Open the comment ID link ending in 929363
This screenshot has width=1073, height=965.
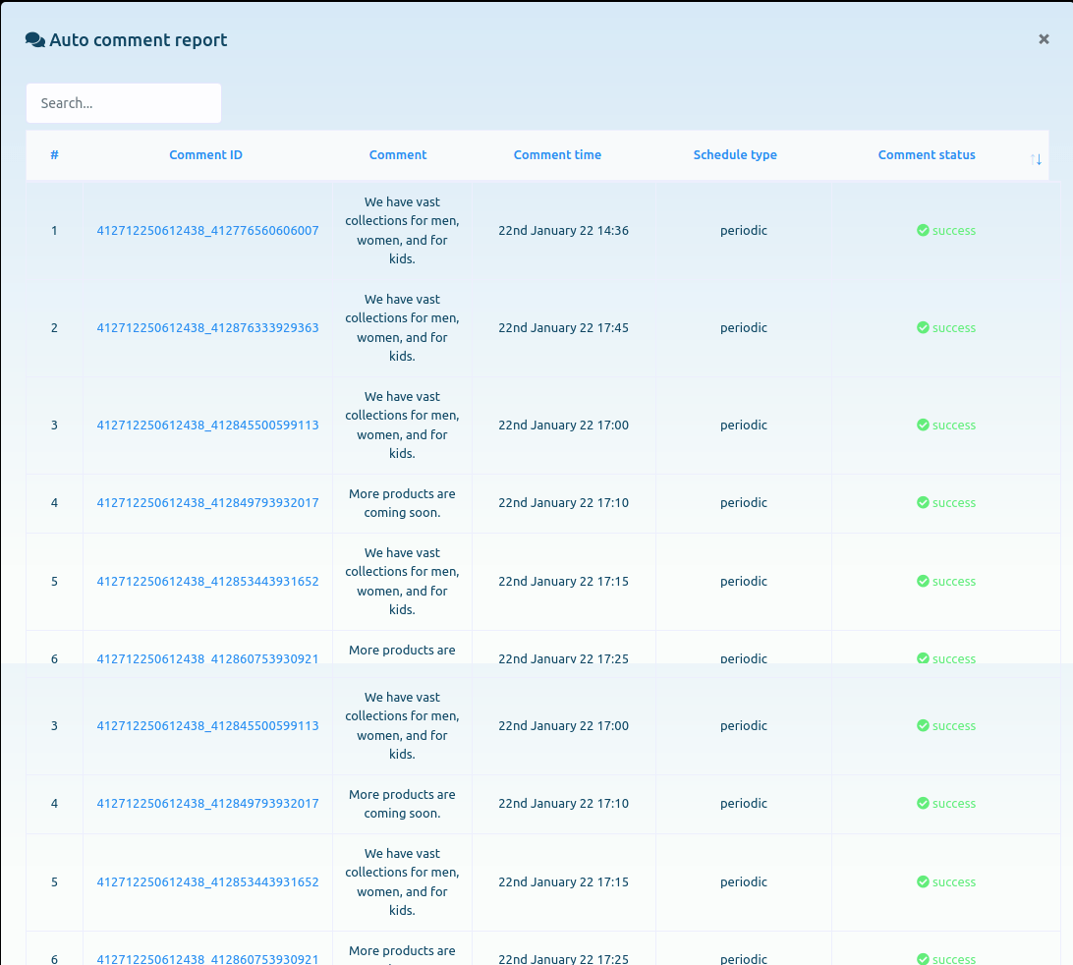207,328
